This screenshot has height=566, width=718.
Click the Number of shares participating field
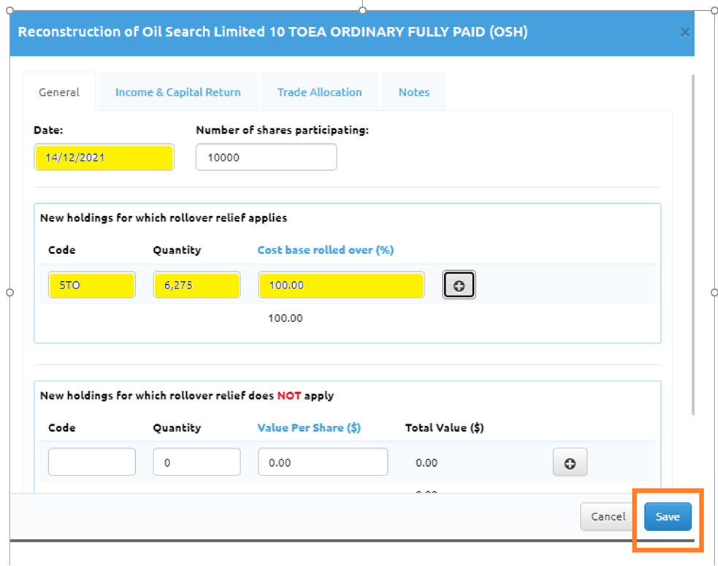point(266,158)
